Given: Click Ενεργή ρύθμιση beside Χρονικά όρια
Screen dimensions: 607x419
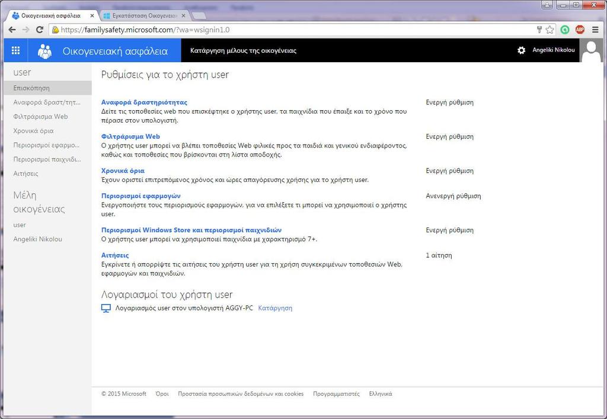Looking at the screenshot, I should pos(449,171).
